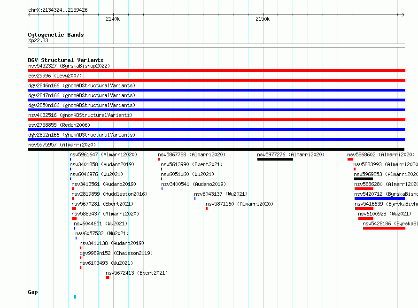Click the red bar under nsv5868602

click(350, 159)
